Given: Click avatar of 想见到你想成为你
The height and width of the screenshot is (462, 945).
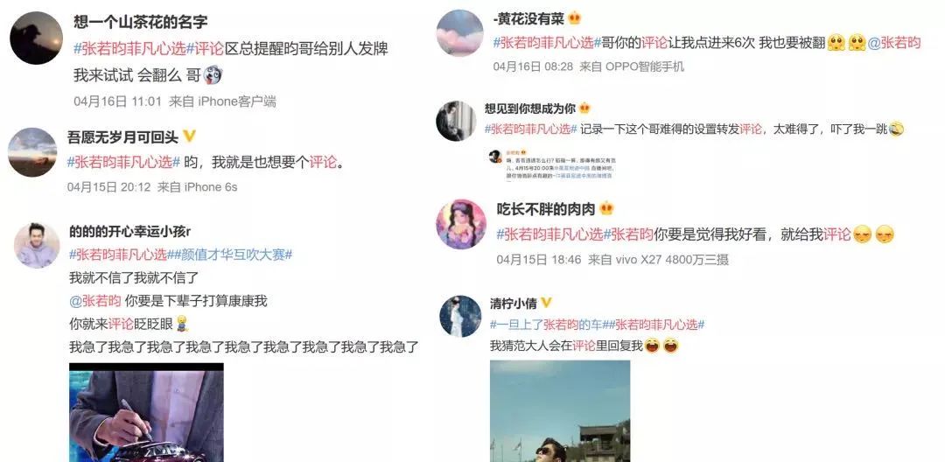Looking at the screenshot, I should coord(456,121).
